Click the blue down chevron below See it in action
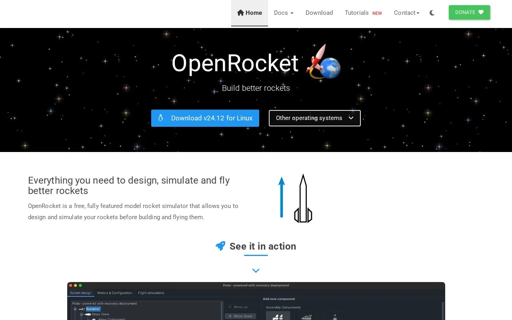Screen dimensions: 512x320 coord(256,271)
